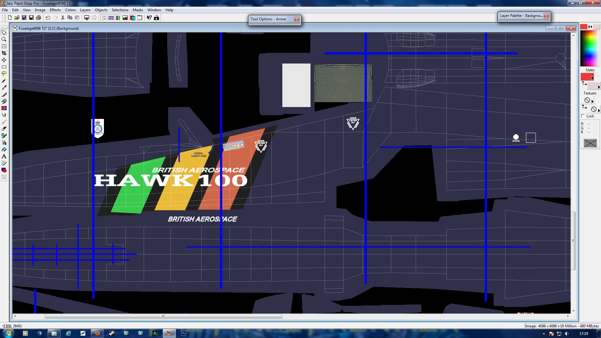Toggle the Tool Options palette
The height and width of the screenshot is (338, 601).
point(111,18)
